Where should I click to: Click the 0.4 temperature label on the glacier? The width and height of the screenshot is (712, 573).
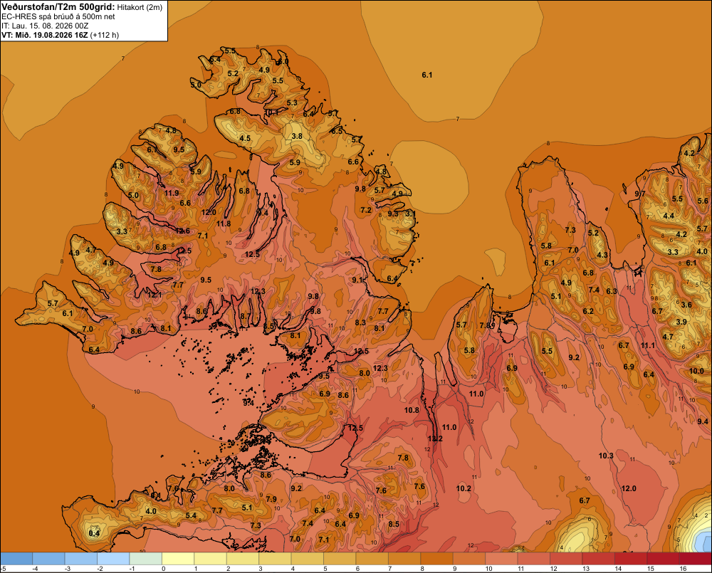tap(94, 533)
